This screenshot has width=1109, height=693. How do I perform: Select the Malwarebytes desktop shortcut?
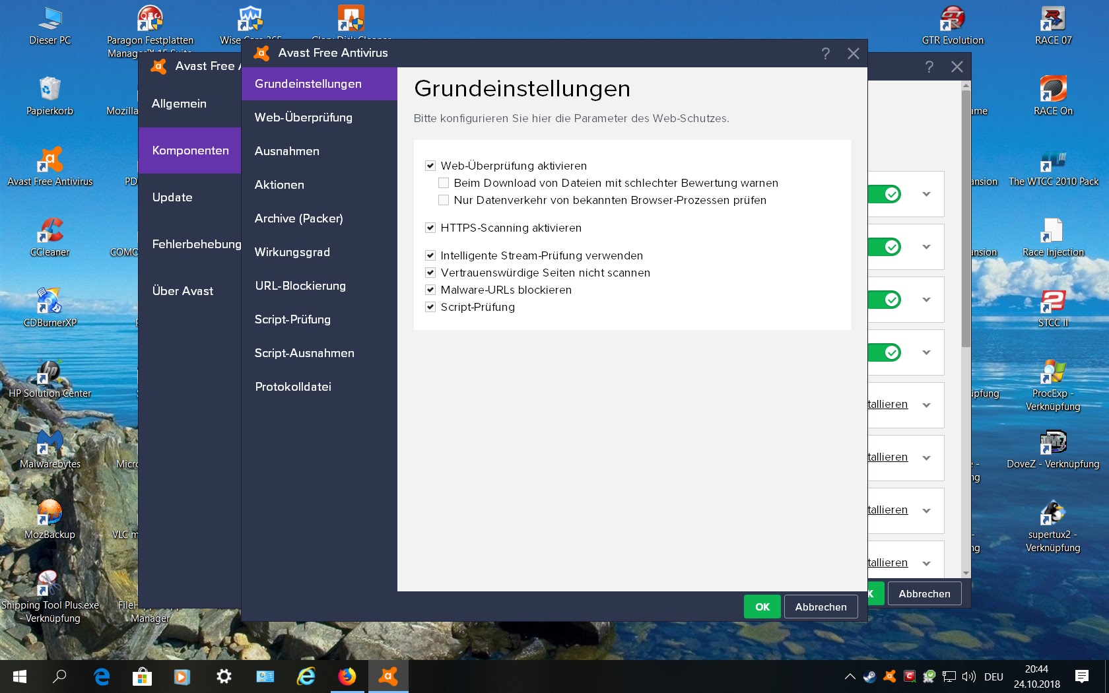point(50,449)
